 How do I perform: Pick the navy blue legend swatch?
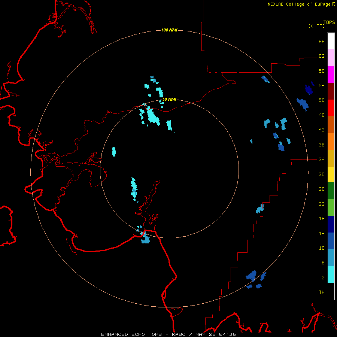(331, 224)
